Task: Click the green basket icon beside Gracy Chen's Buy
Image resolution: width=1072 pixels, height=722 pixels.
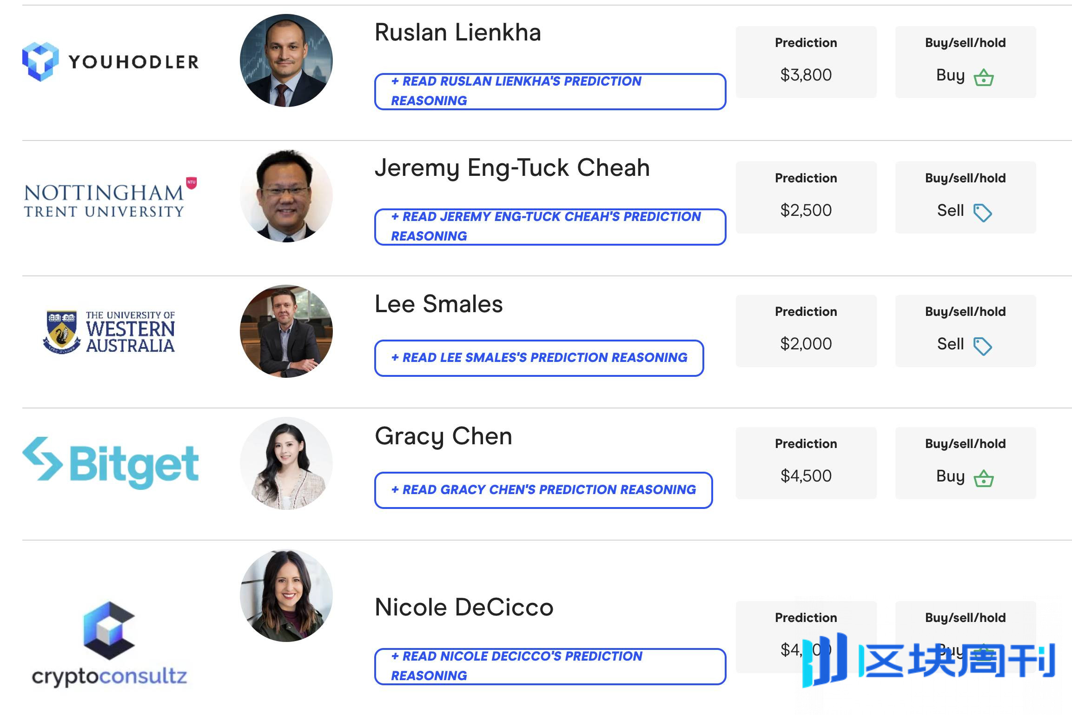Action: coord(984,478)
